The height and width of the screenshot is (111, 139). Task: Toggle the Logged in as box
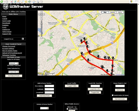pos(23,39)
